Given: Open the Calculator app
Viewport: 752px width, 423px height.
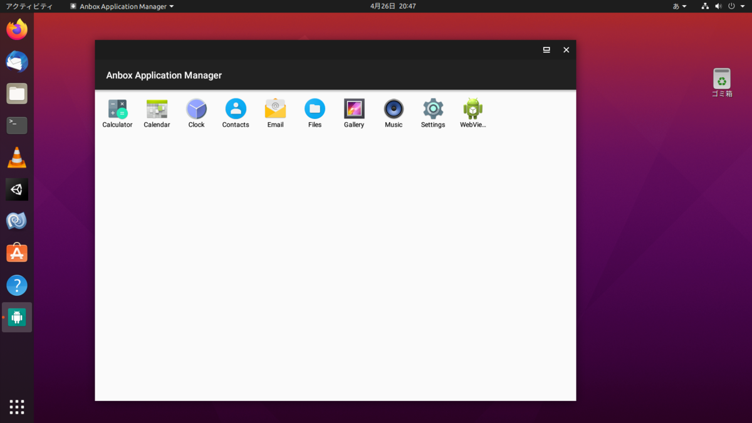Looking at the screenshot, I should pos(117,113).
